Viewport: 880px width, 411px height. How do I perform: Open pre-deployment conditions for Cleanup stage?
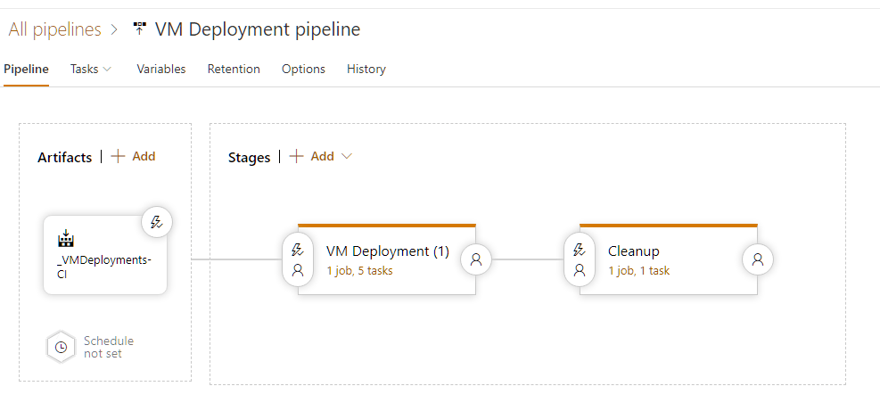pos(580,259)
